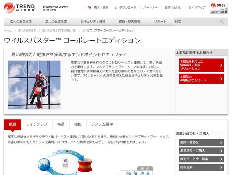Go to 法人のお客さま breadcrumb
Viewport: 232px width, 175px height.
[27, 30]
